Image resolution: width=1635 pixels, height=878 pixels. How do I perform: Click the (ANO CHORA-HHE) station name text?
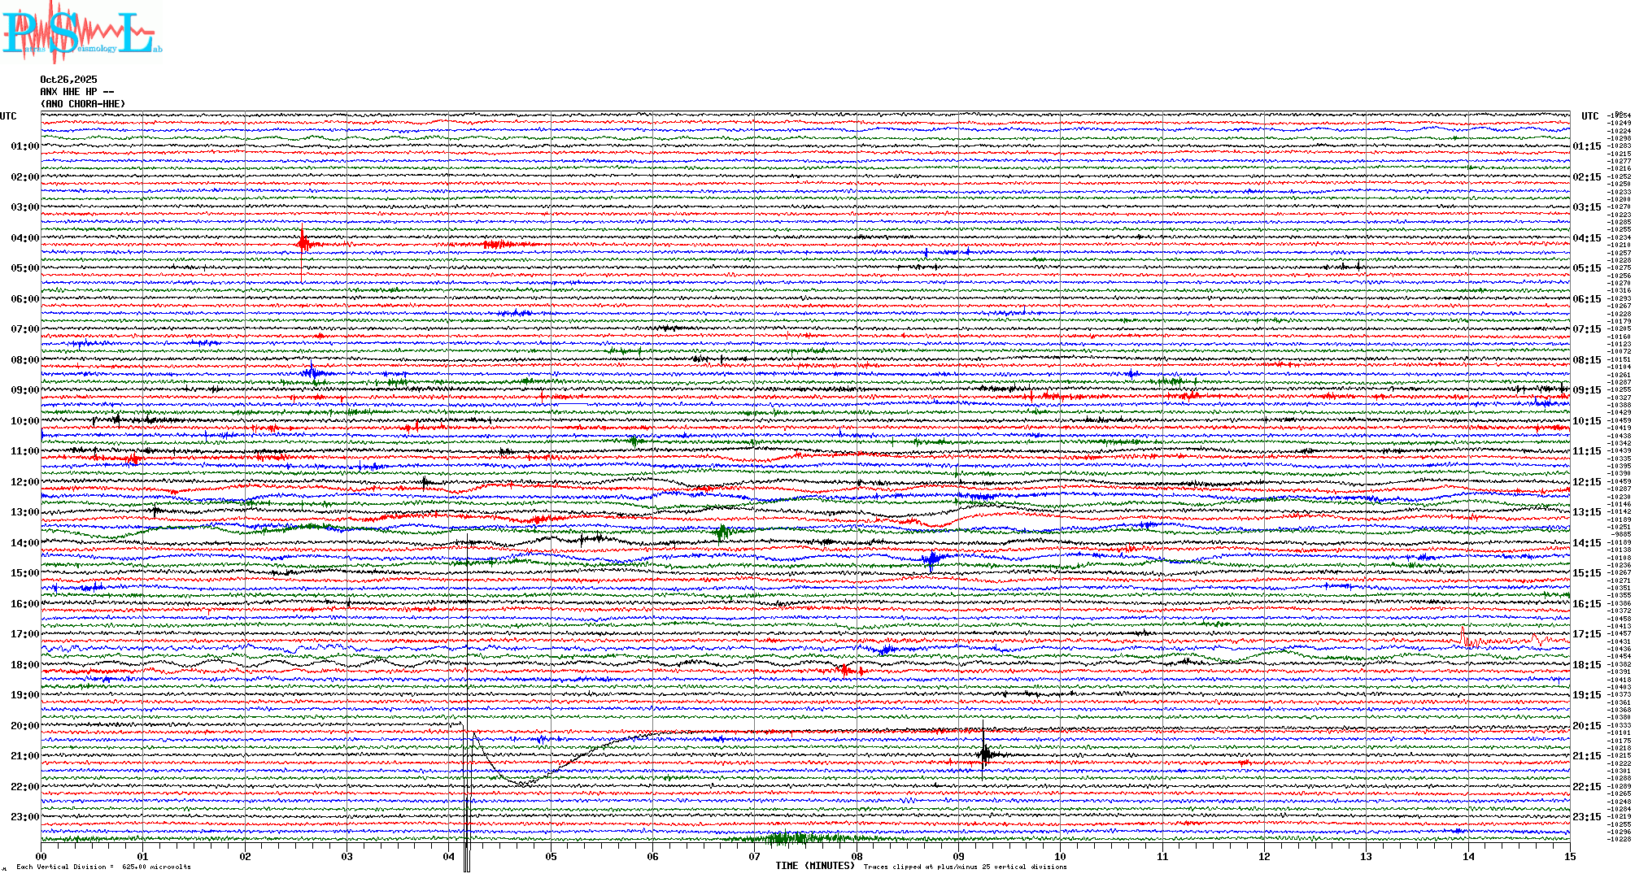click(x=83, y=104)
